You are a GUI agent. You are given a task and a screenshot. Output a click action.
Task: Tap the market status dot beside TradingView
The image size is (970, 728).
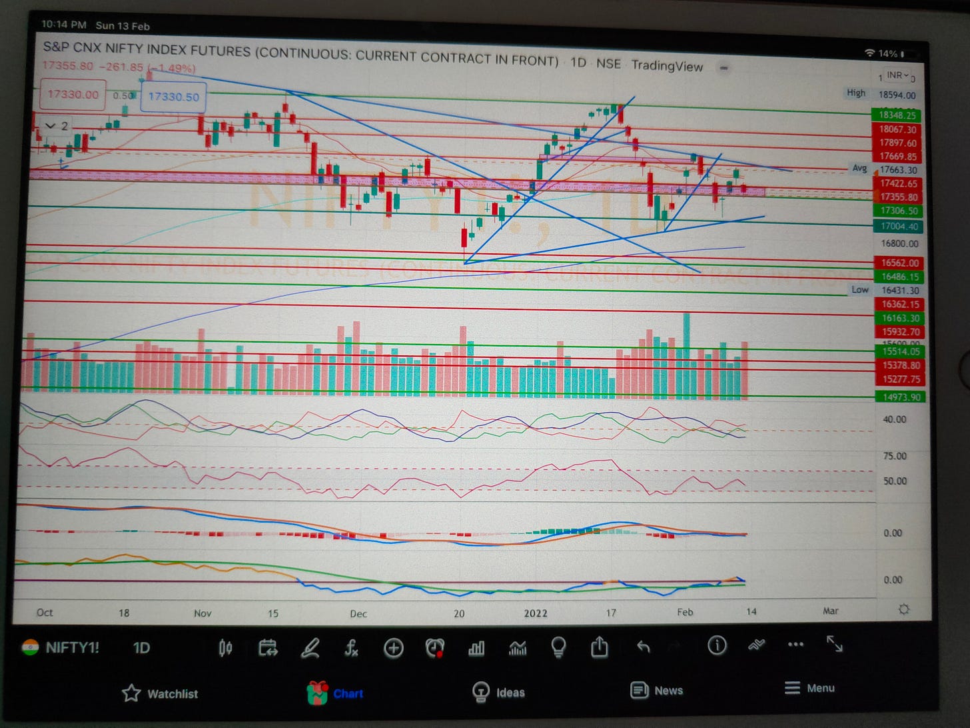point(724,67)
